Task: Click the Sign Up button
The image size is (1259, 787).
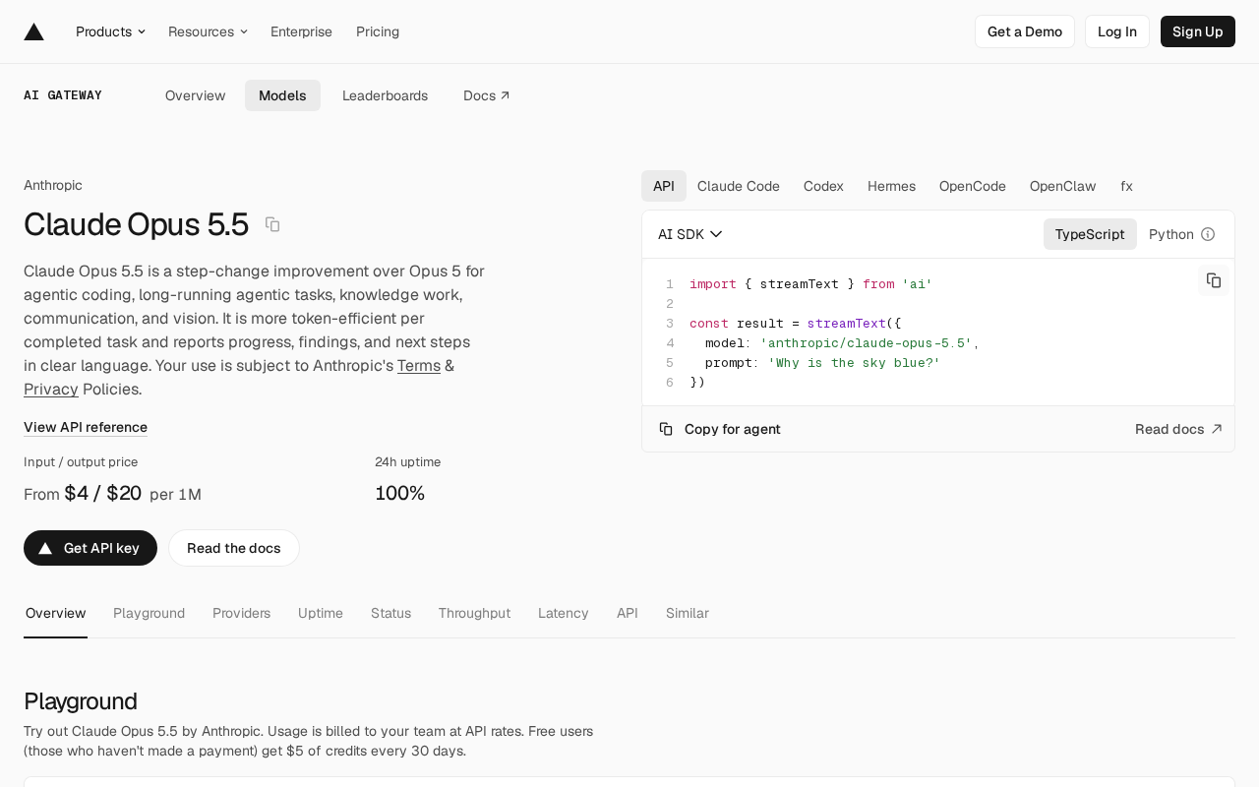Action: [x=1198, y=31]
